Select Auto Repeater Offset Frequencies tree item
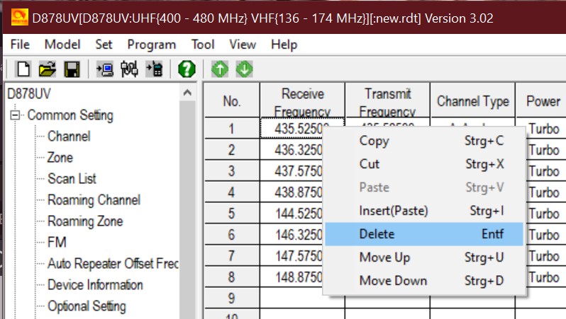Image resolution: width=566 pixels, height=319 pixels. pos(113,264)
